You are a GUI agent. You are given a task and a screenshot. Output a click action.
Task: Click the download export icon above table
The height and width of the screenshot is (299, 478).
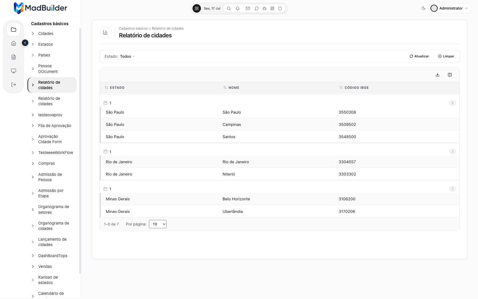(437, 75)
